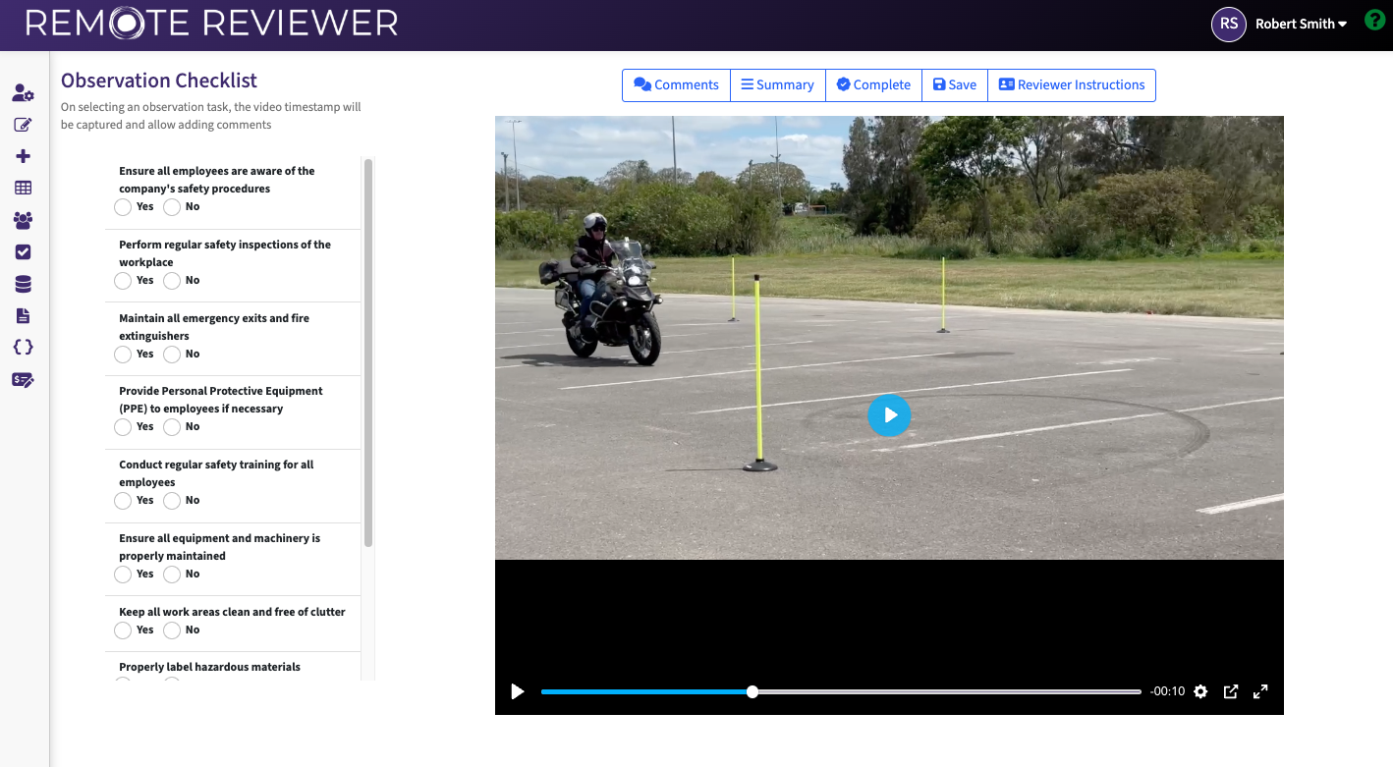This screenshot has height=767, width=1393.
Task: Click the video progress slider handle
Action: coord(752,691)
